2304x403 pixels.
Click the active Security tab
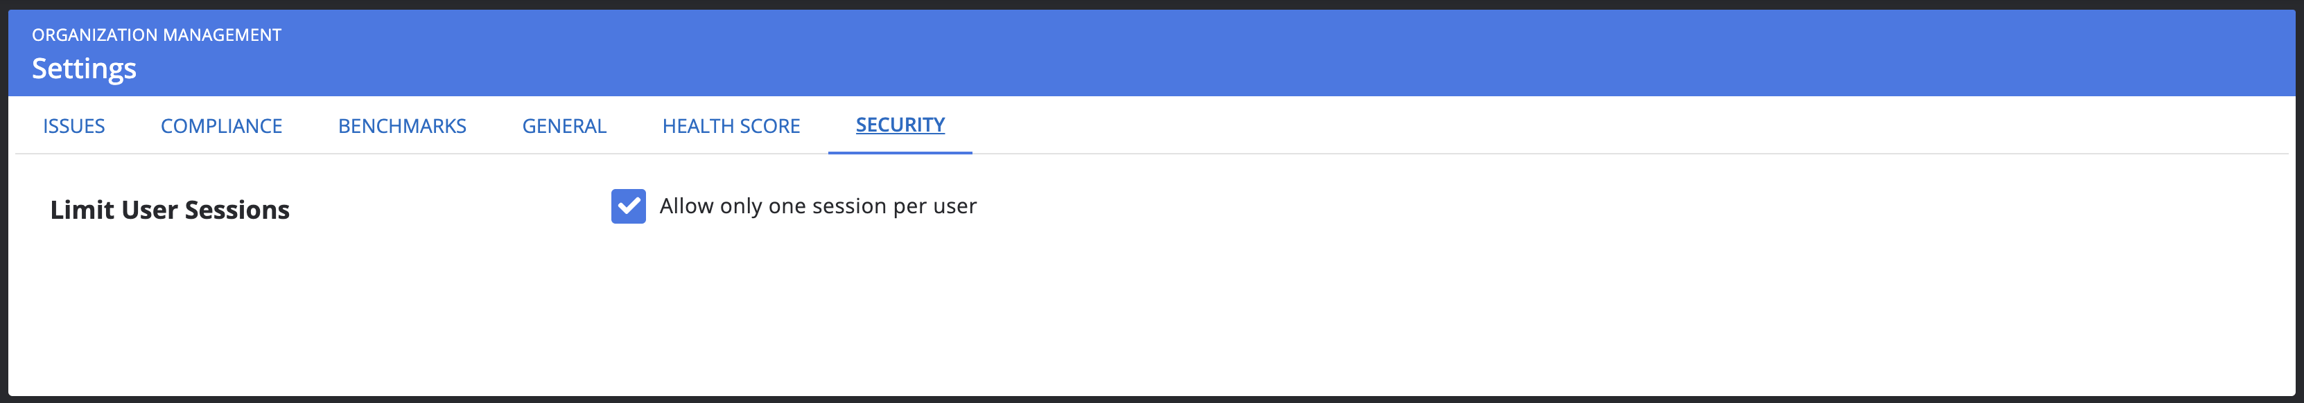900,125
